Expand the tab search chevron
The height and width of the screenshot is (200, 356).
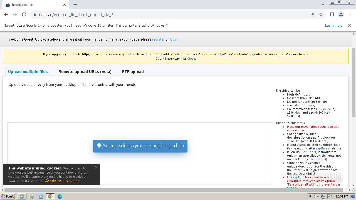point(323,5)
